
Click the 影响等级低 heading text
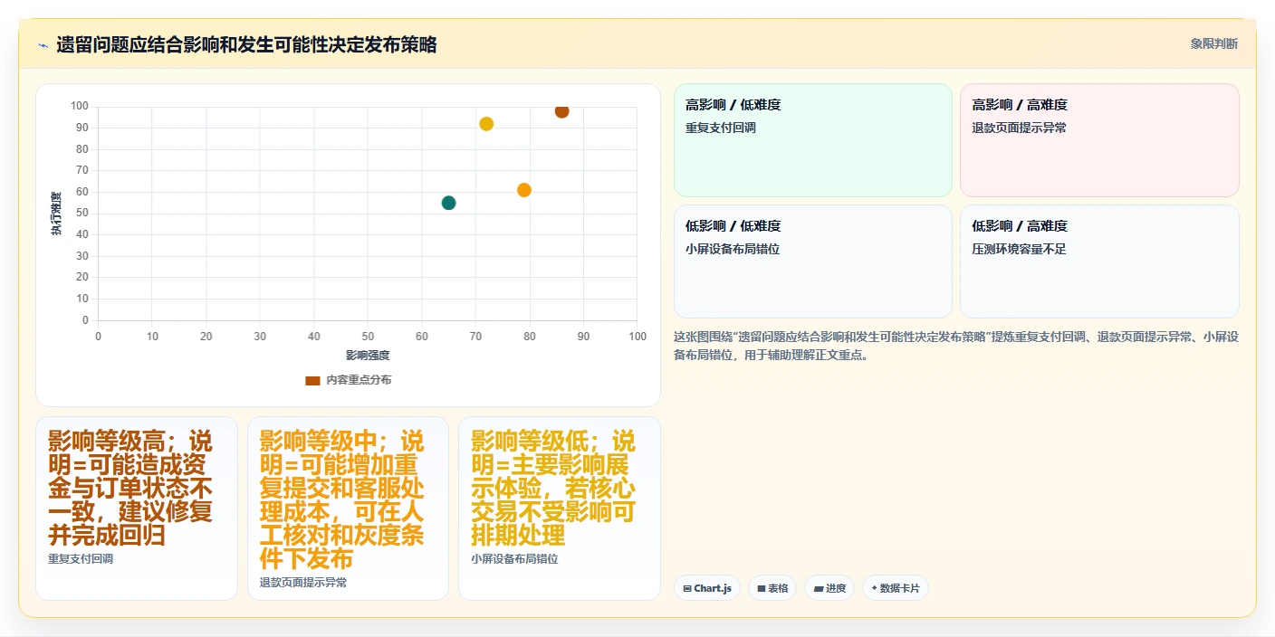coord(553,489)
